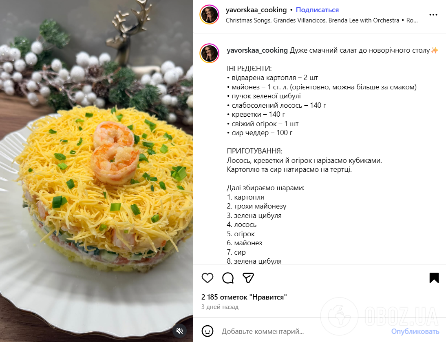Like the post with the heart icon
The image size is (446, 342).
point(208,278)
